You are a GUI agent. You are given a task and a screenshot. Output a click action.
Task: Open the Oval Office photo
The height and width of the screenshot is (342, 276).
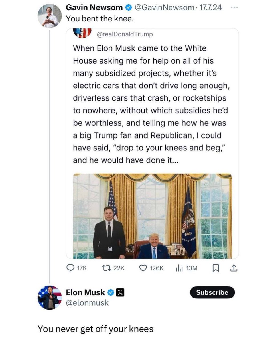pyautogui.click(x=152, y=216)
